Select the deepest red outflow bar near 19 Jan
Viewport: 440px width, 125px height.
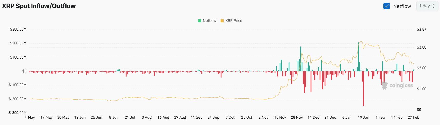coord(363,89)
